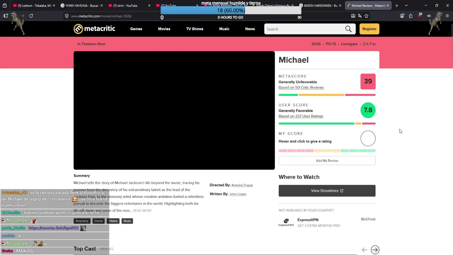Image resolution: width=453 pixels, height=255 pixels.
Task: Open Based on 337 User Ratings link
Action: coord(301,116)
